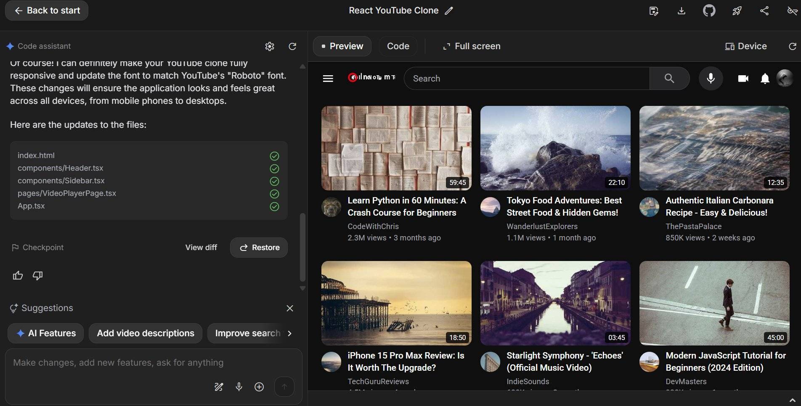This screenshot has height=406, width=801.
Task: Click the microphone icon in chat input
Action: click(239, 387)
